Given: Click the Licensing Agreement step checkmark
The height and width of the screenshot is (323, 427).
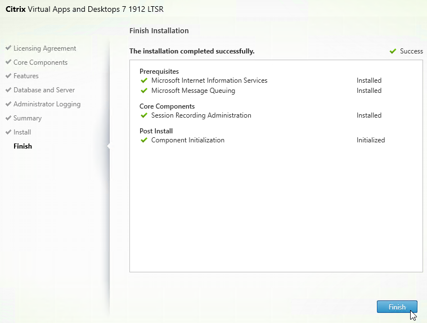Looking at the screenshot, I should click(8, 48).
